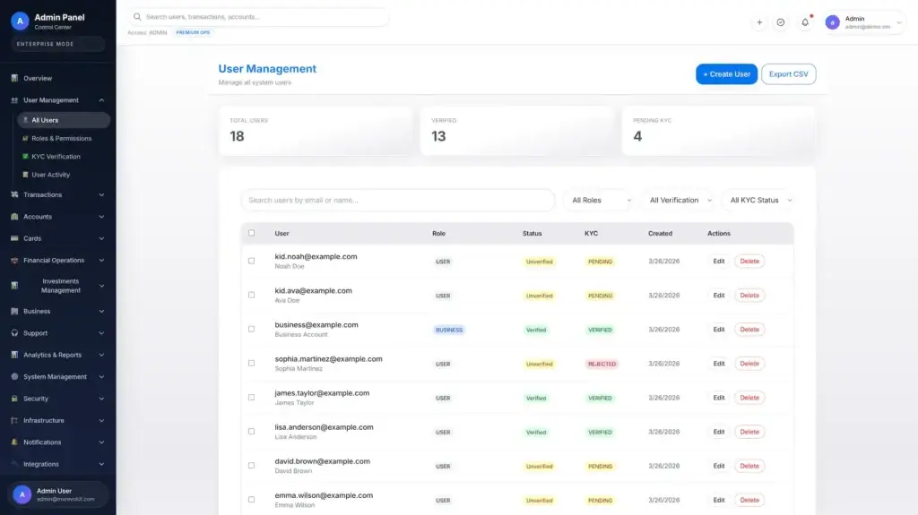Click the plus icon in top bar

pyautogui.click(x=759, y=22)
